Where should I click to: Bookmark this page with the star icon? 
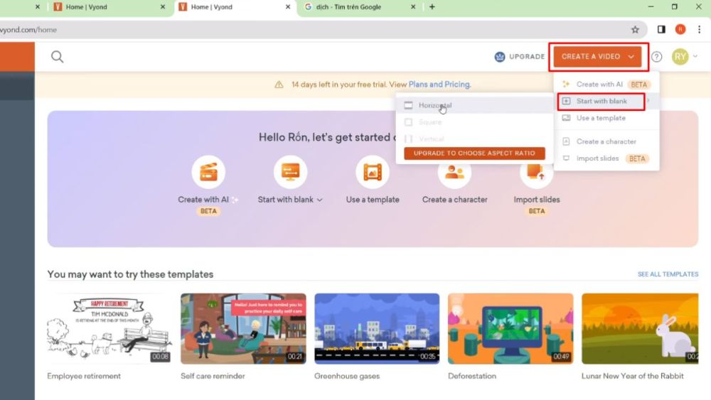tap(635, 29)
